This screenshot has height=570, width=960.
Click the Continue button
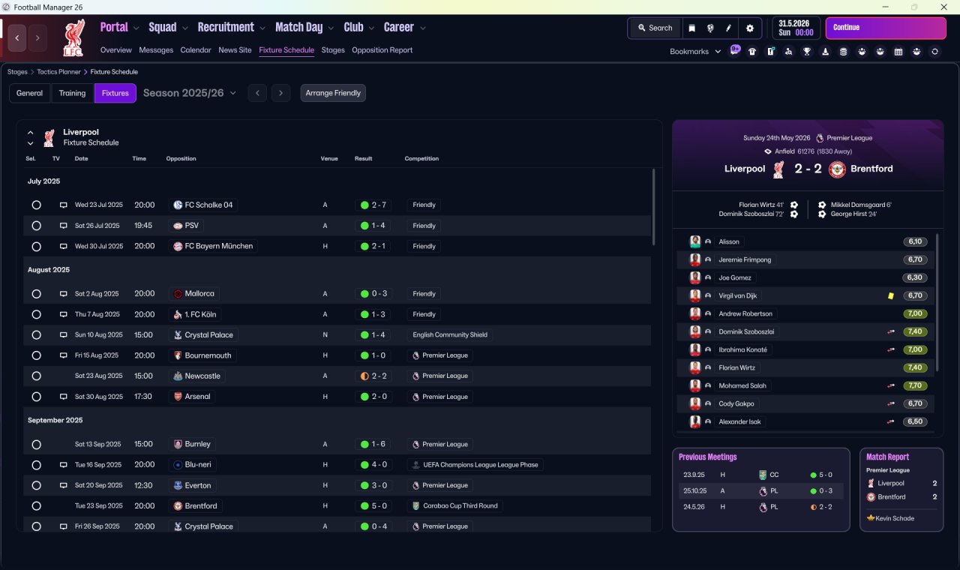pyautogui.click(x=886, y=28)
